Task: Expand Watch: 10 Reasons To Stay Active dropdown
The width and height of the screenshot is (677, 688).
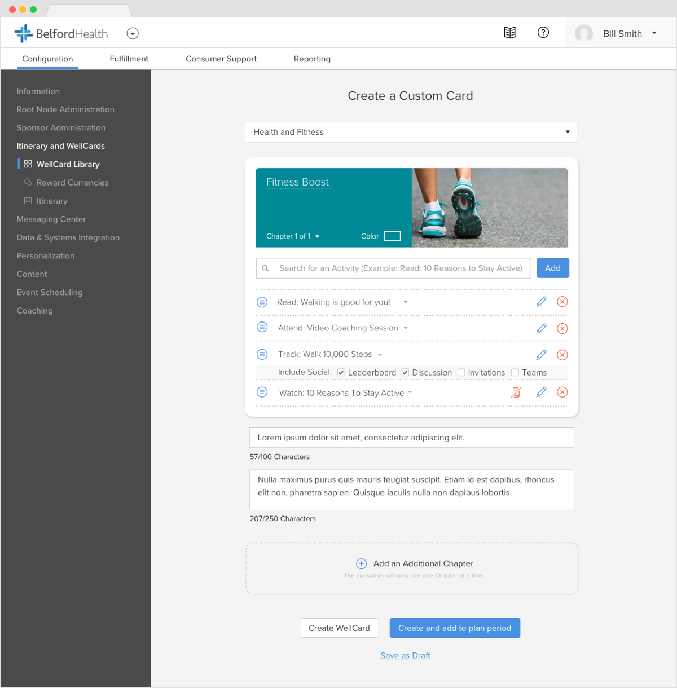Action: pyautogui.click(x=410, y=392)
